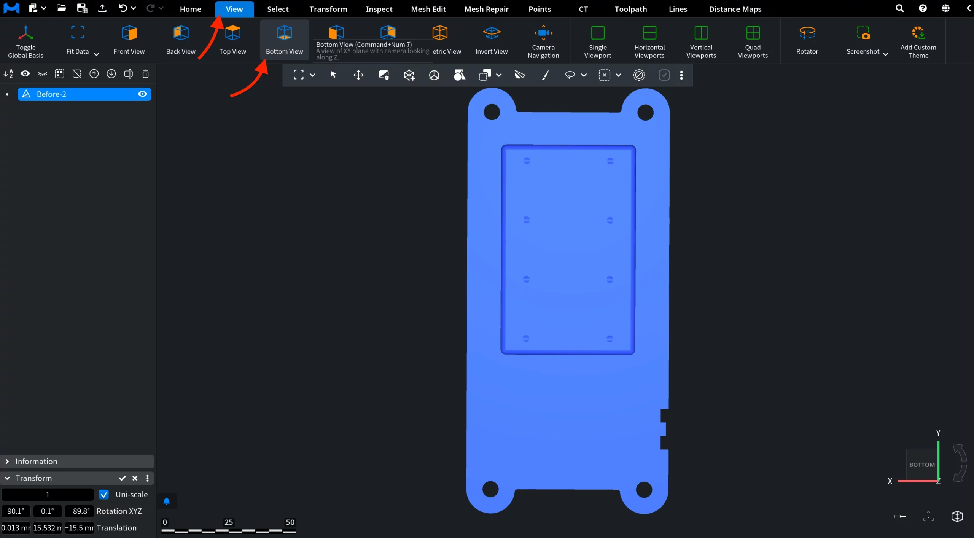The image size is (974, 538).
Task: Open the Mesh Repair tab
Action: [486, 9]
